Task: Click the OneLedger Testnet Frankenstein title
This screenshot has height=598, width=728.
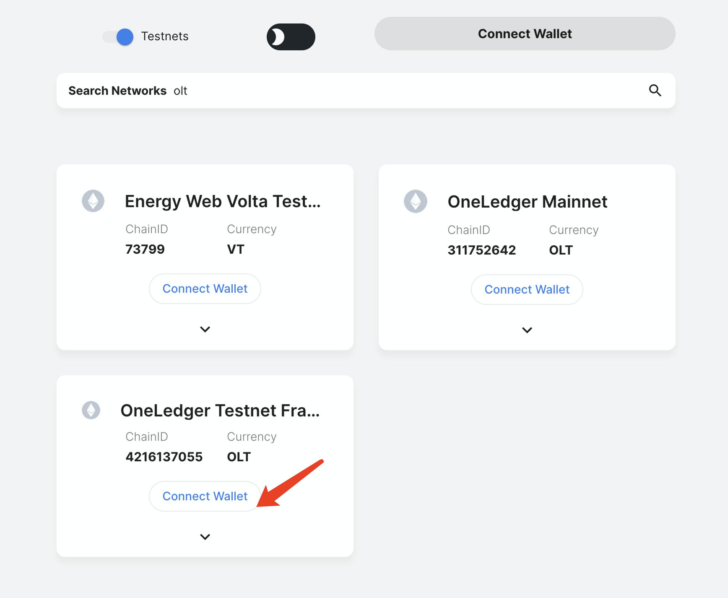Action: pos(220,411)
